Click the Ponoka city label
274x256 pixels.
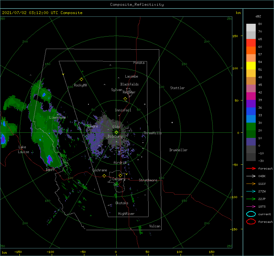pos(139,63)
